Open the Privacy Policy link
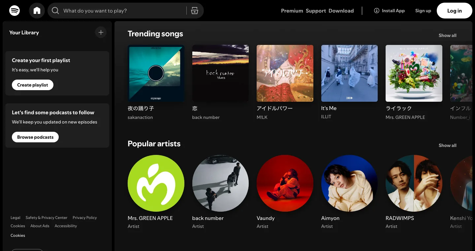This screenshot has height=251, width=475. tap(85, 218)
